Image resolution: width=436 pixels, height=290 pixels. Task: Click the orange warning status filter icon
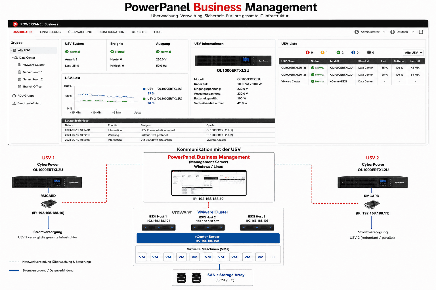(322, 52)
